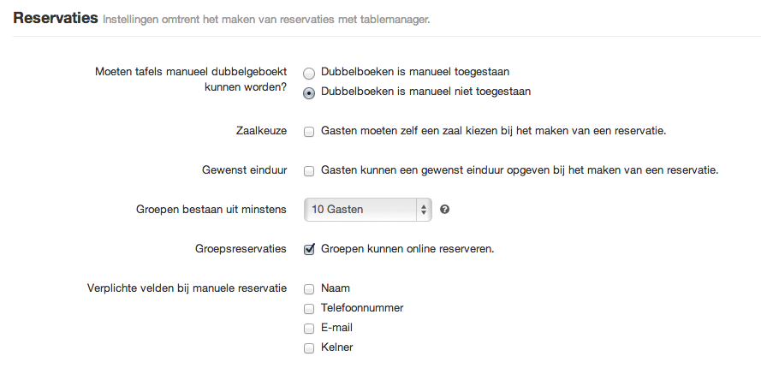The image size is (761, 374).
Task: Click the Reservaties page heading
Action: pyautogui.click(x=56, y=18)
